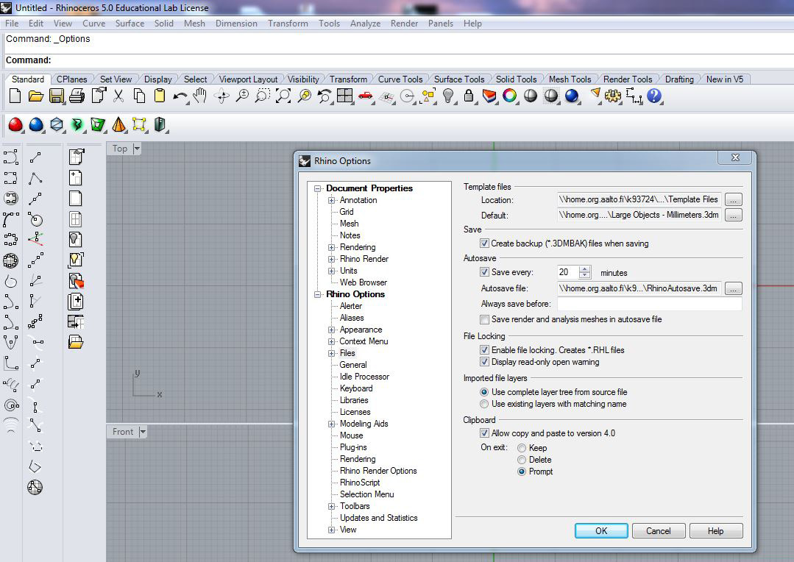Open the Top viewport dropdown arrow
This screenshot has width=794, height=562.
[137, 149]
